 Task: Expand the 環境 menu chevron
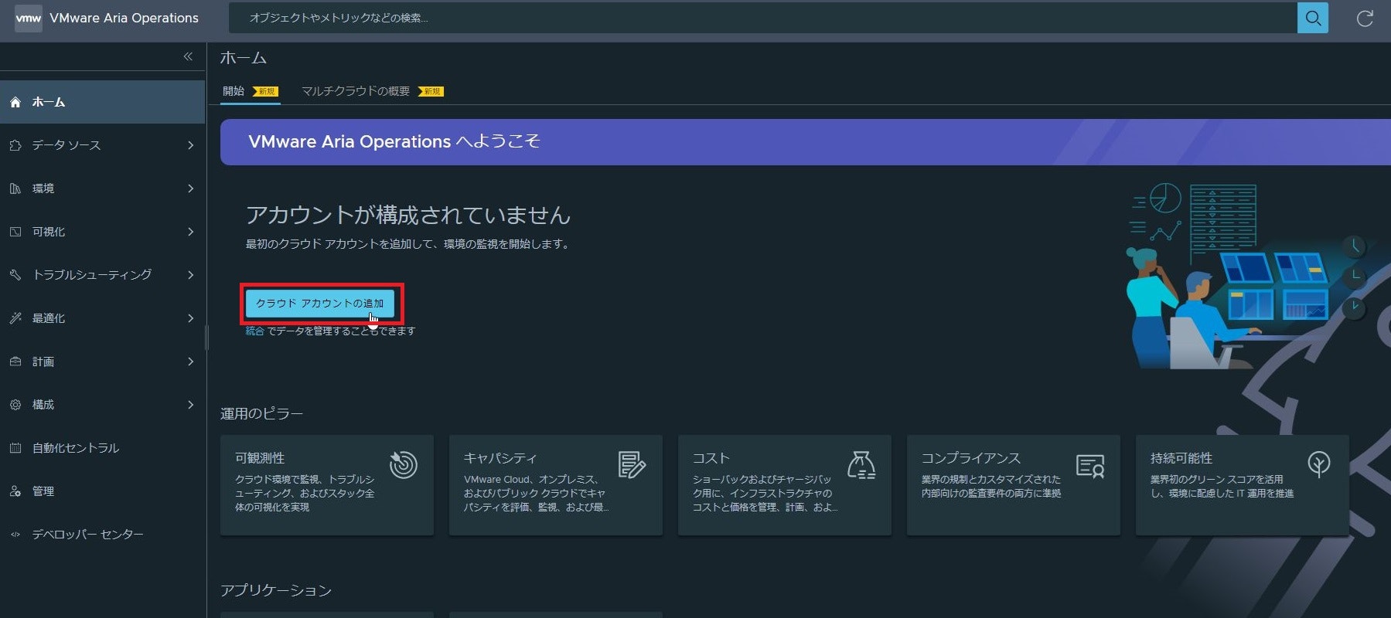click(x=190, y=188)
